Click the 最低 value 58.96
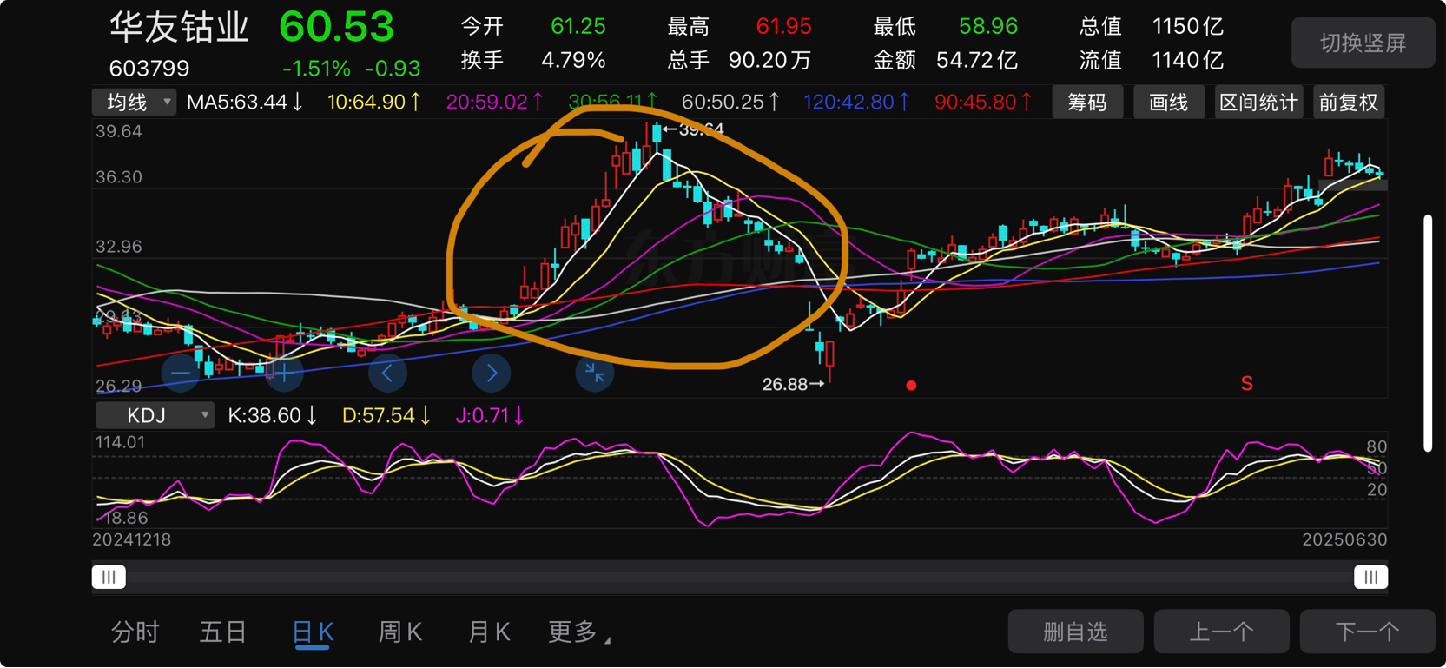 coord(988,26)
